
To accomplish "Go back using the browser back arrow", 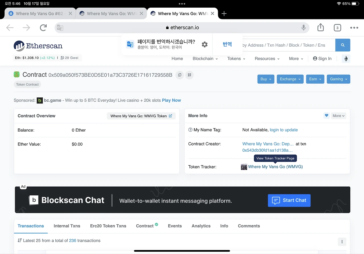I will [10, 28].
